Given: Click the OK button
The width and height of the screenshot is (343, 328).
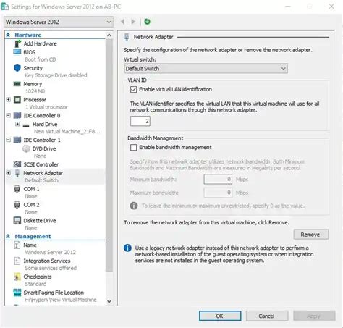Looking at the screenshot, I should click(x=220, y=316).
